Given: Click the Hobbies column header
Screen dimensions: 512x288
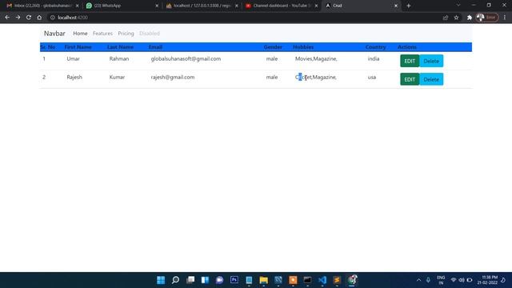Looking at the screenshot, I should click(303, 47).
